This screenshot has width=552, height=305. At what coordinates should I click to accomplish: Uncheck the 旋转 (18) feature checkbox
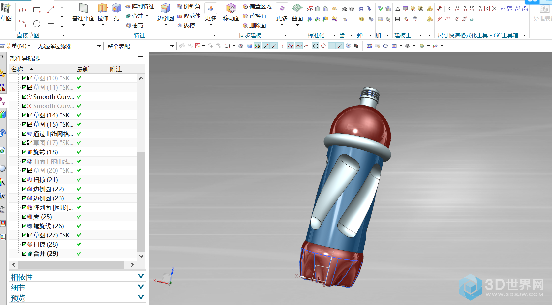(x=24, y=152)
